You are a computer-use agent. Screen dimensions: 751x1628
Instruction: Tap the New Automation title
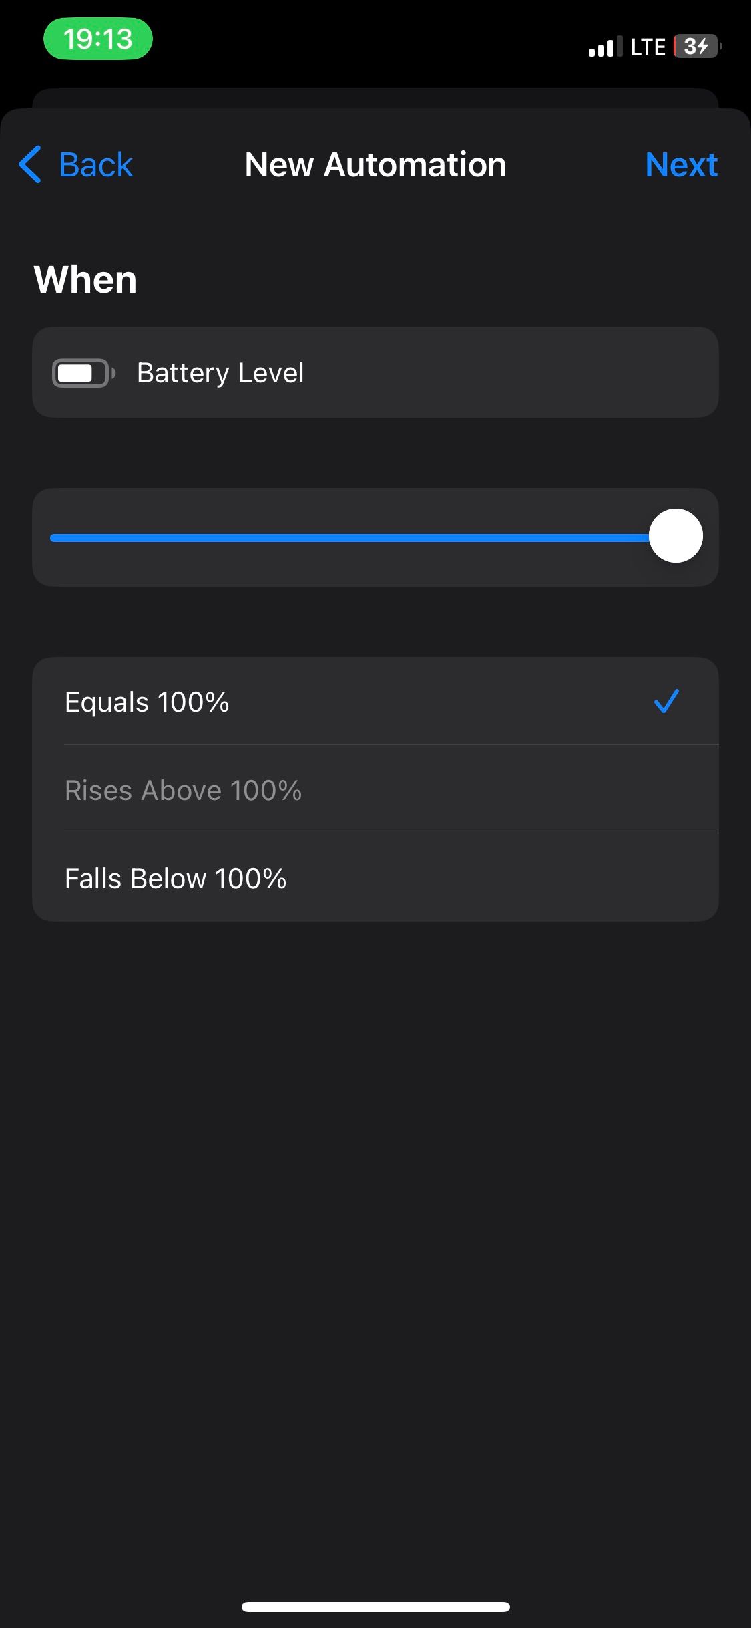tap(375, 164)
